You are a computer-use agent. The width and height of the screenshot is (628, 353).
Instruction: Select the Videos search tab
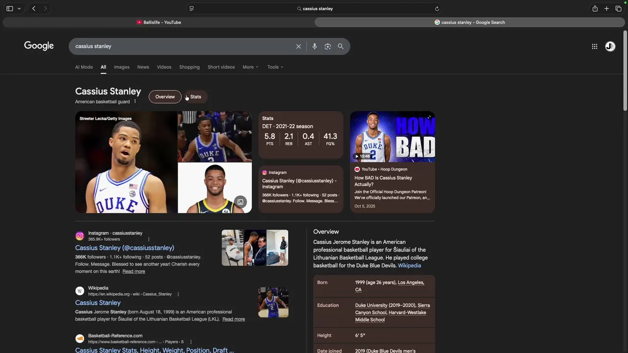(164, 67)
